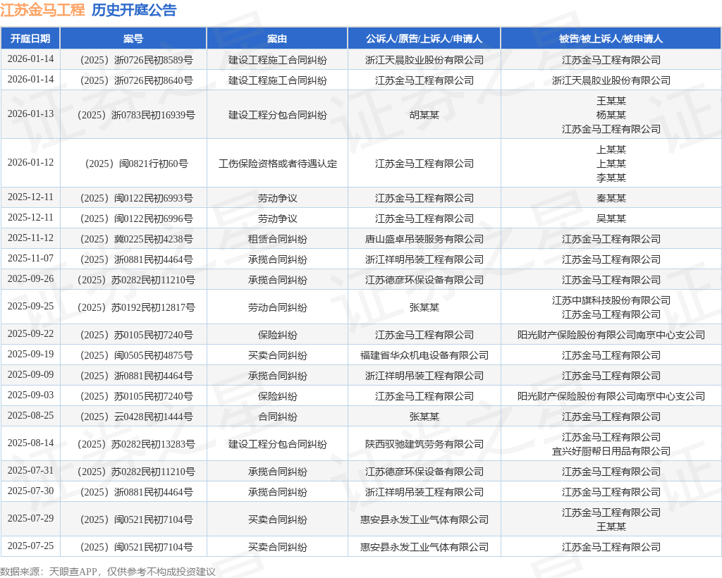Image resolution: width=722 pixels, height=578 pixels.
Task: Click the 案号 column header
Action: click(133, 39)
